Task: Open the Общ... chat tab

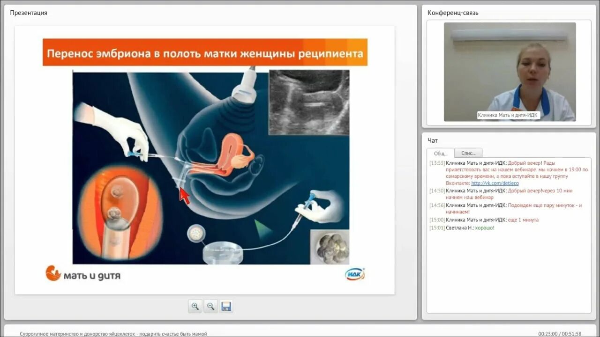Action: (441, 153)
